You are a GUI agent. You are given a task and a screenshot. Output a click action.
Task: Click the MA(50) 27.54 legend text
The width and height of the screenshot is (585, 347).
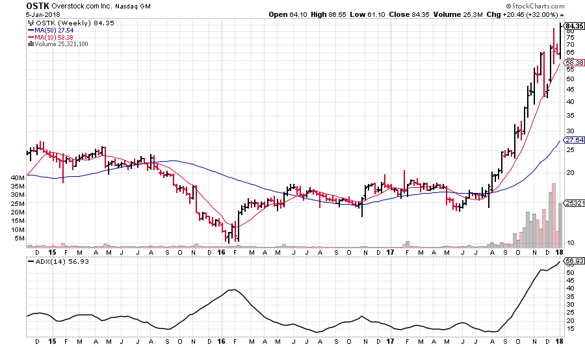point(54,31)
